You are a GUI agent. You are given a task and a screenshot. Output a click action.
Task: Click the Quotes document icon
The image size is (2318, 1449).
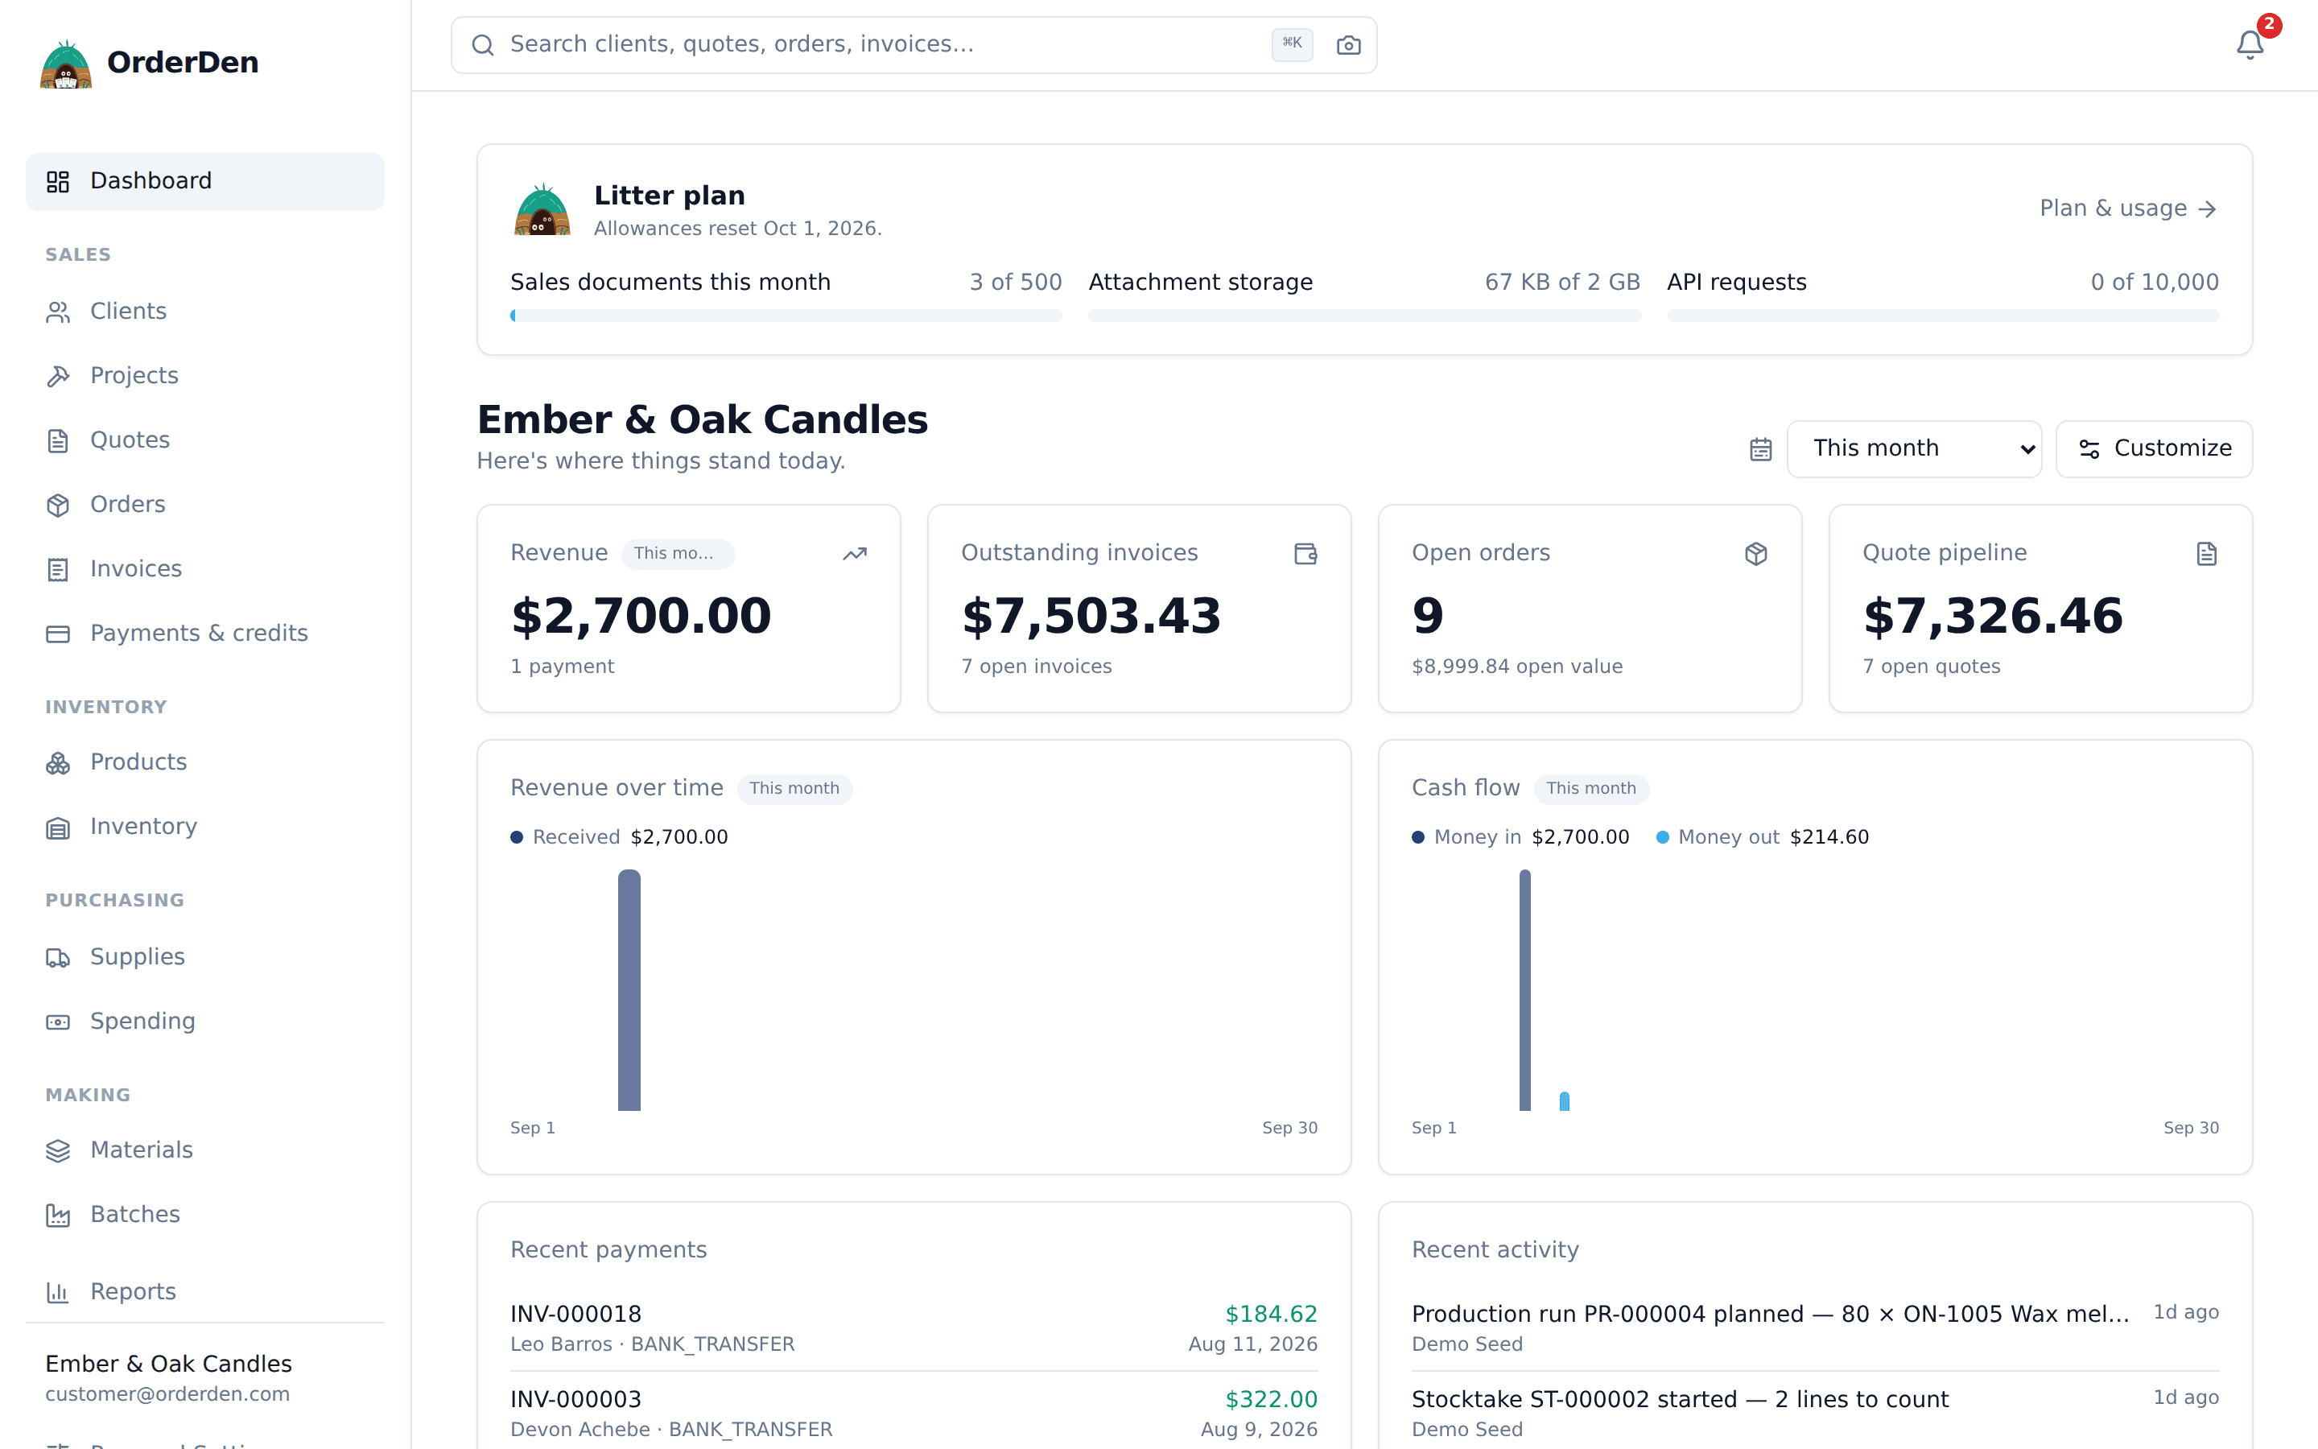[x=57, y=441]
